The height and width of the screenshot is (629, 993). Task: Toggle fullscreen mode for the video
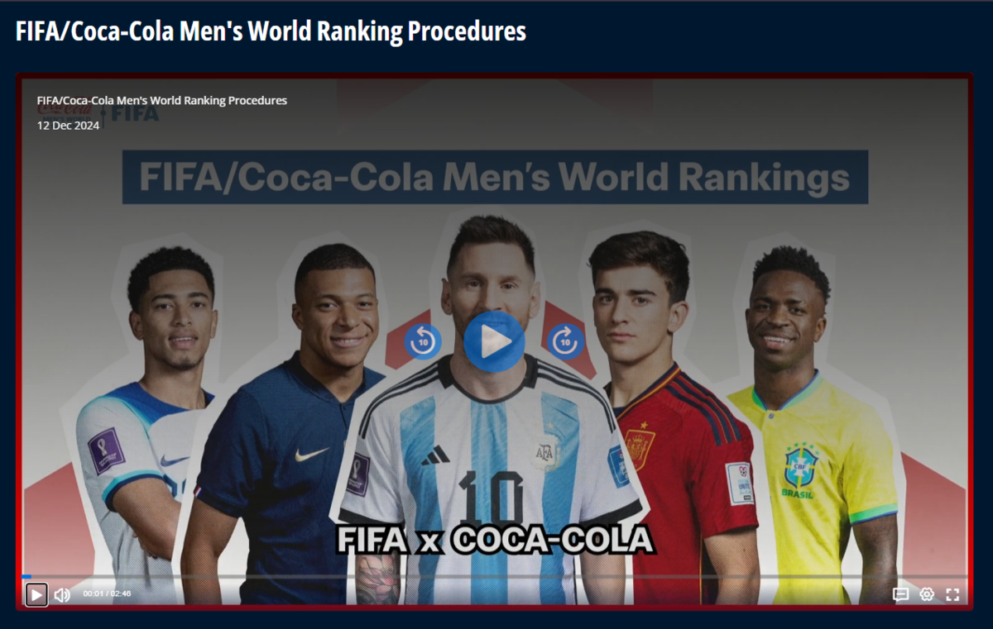point(952,594)
